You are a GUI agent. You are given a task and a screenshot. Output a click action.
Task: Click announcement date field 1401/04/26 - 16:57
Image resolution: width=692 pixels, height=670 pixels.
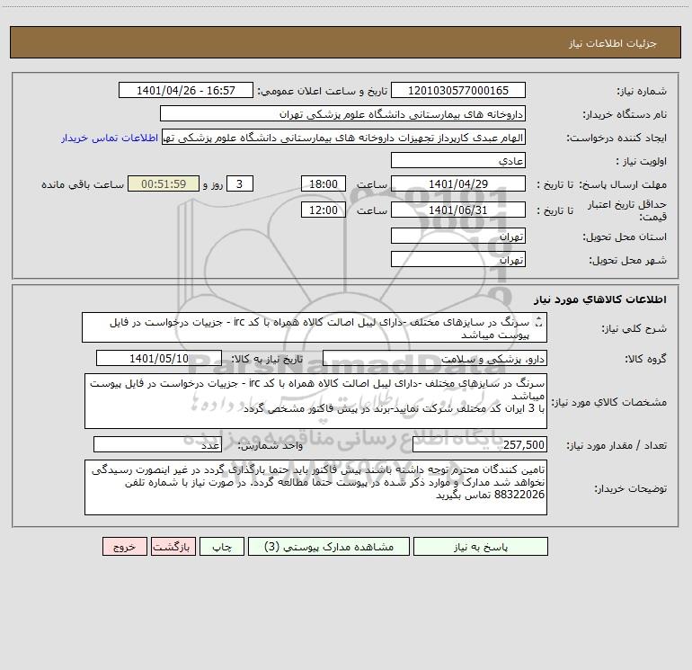click(186, 90)
